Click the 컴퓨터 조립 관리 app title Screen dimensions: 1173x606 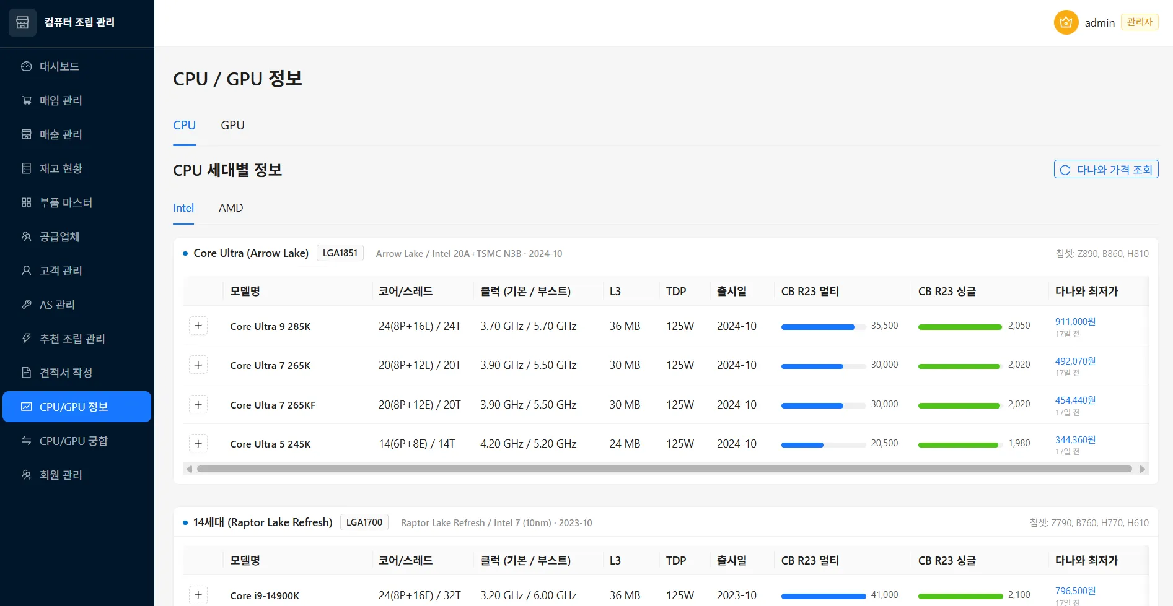pyautogui.click(x=79, y=22)
